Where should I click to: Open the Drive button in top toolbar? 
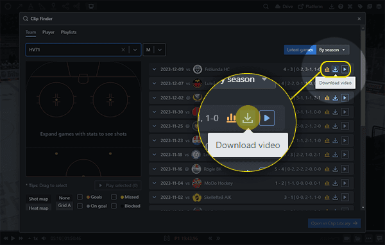[x=284, y=6]
